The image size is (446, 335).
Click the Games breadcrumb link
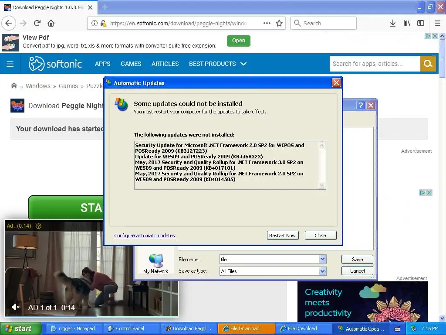click(x=68, y=86)
